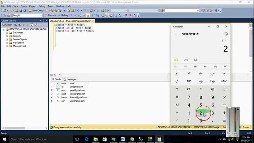
Task: Click the number 7 key
Action: (189, 97)
